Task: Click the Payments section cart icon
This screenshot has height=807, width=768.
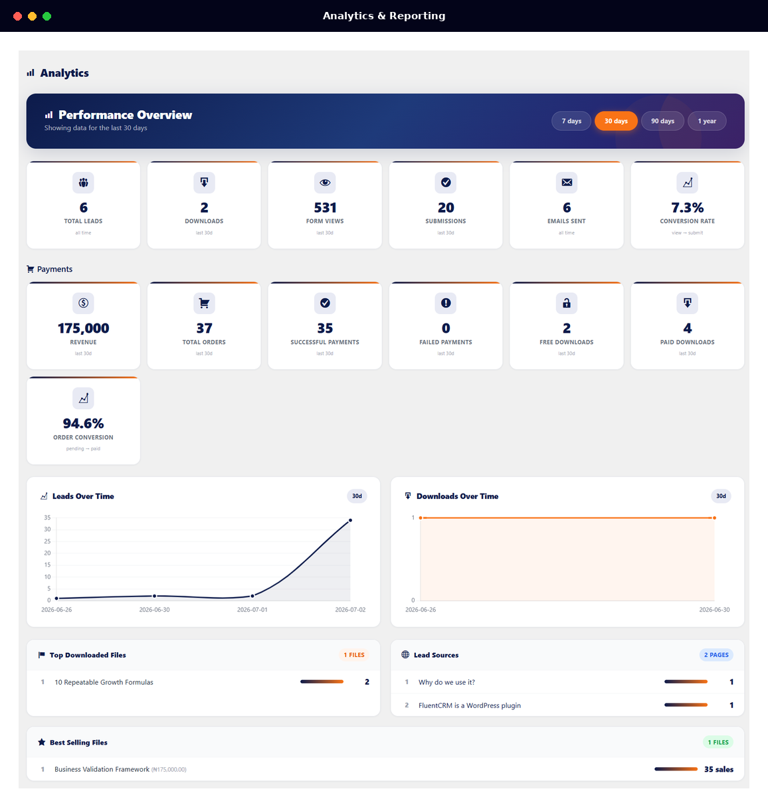Action: [x=31, y=269]
